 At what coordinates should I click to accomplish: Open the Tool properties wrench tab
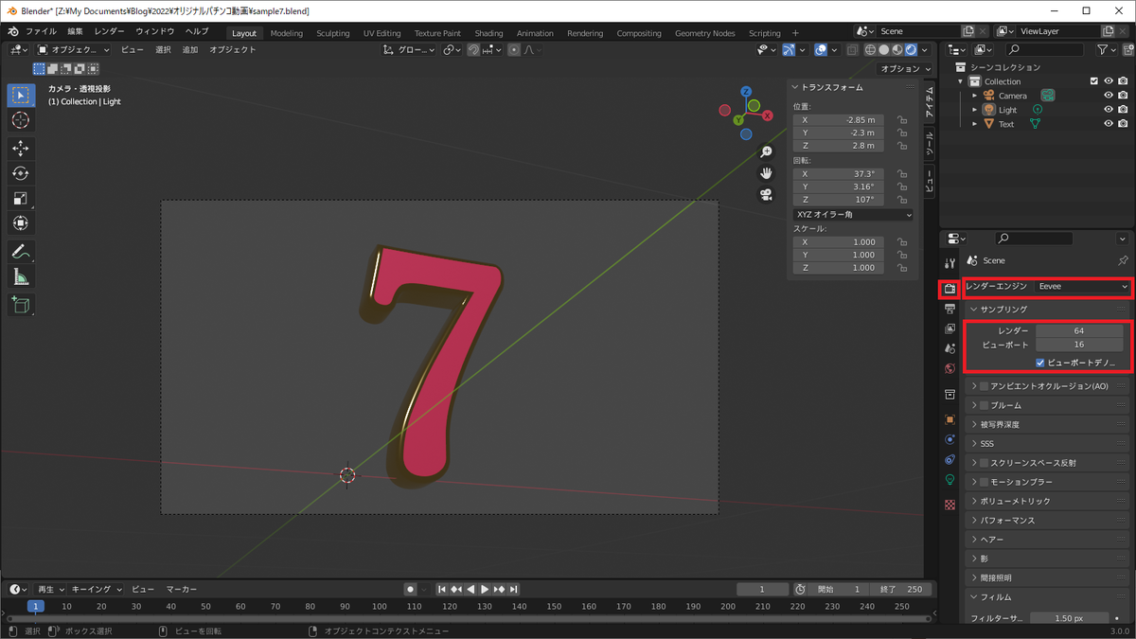pyautogui.click(x=950, y=262)
